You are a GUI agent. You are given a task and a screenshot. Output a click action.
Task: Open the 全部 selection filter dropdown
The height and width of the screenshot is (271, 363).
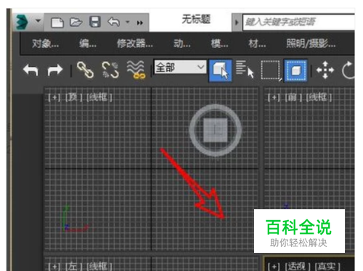180,67
